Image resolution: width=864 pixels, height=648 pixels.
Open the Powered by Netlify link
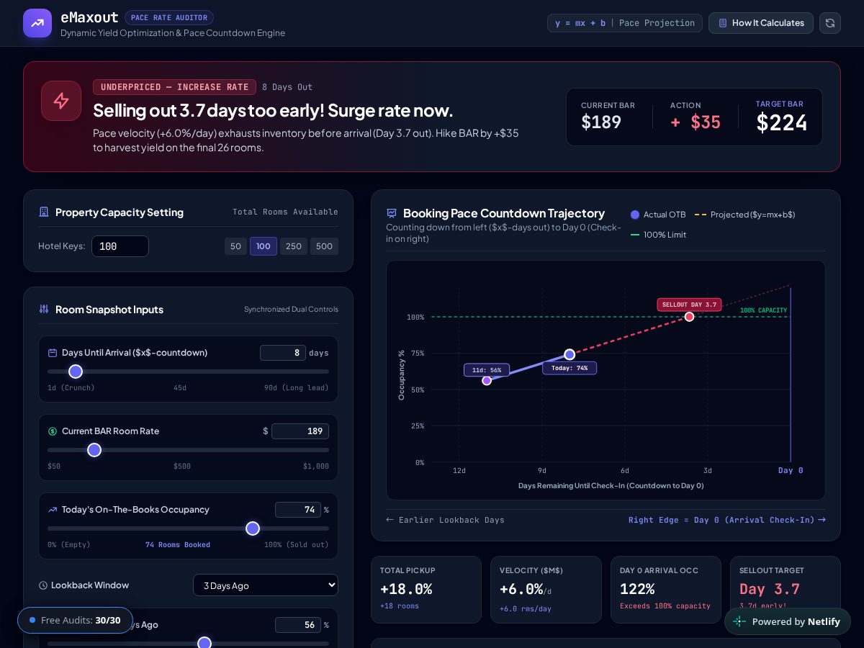coord(787,621)
